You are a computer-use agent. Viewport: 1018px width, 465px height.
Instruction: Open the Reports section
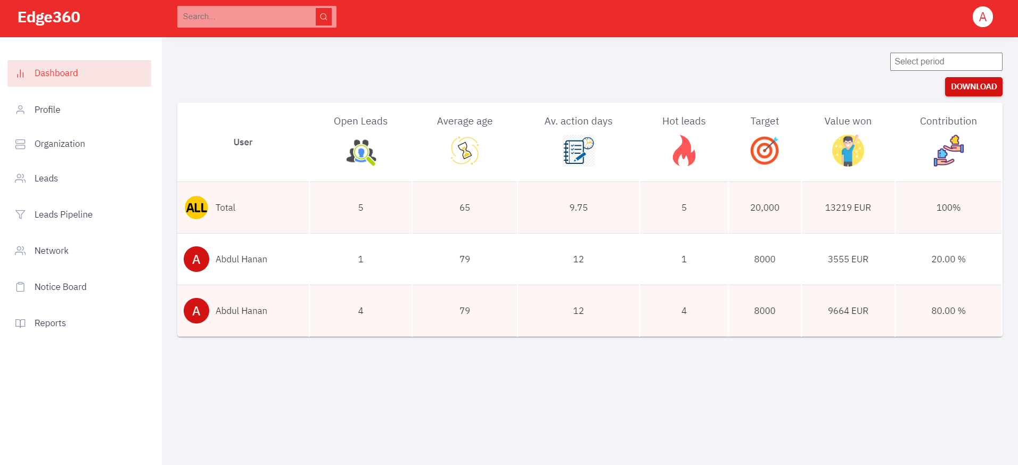[50, 323]
